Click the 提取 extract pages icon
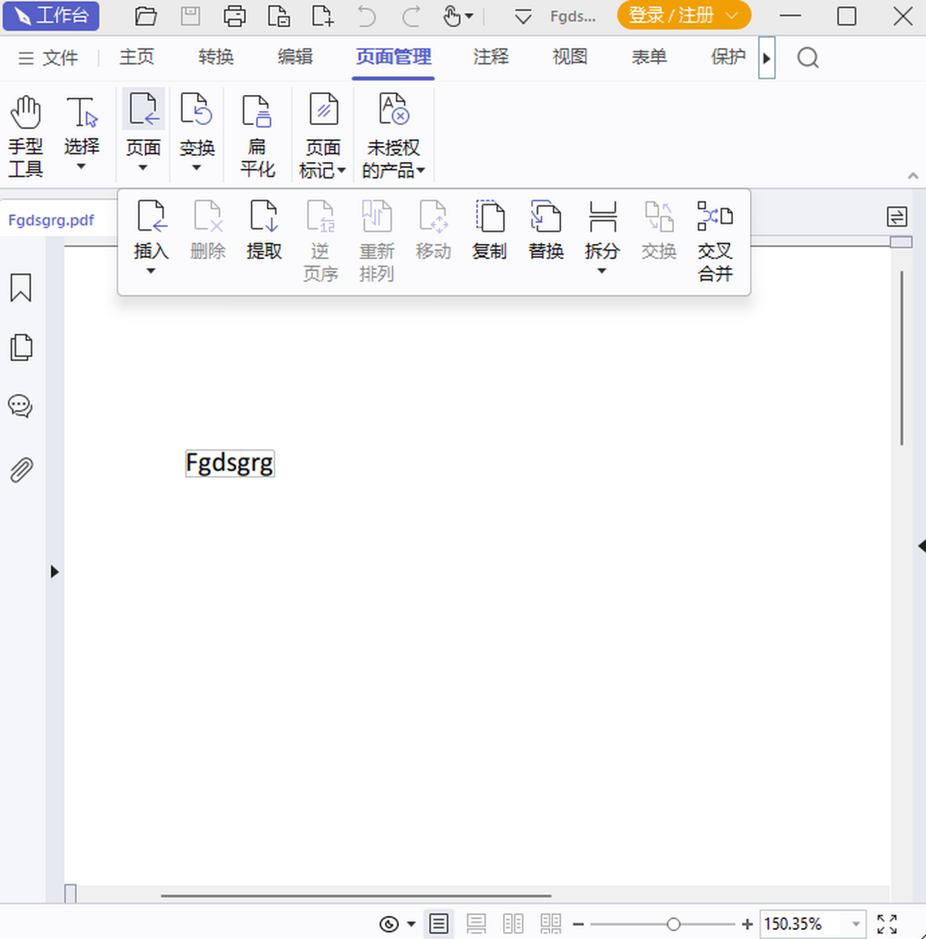 point(264,229)
